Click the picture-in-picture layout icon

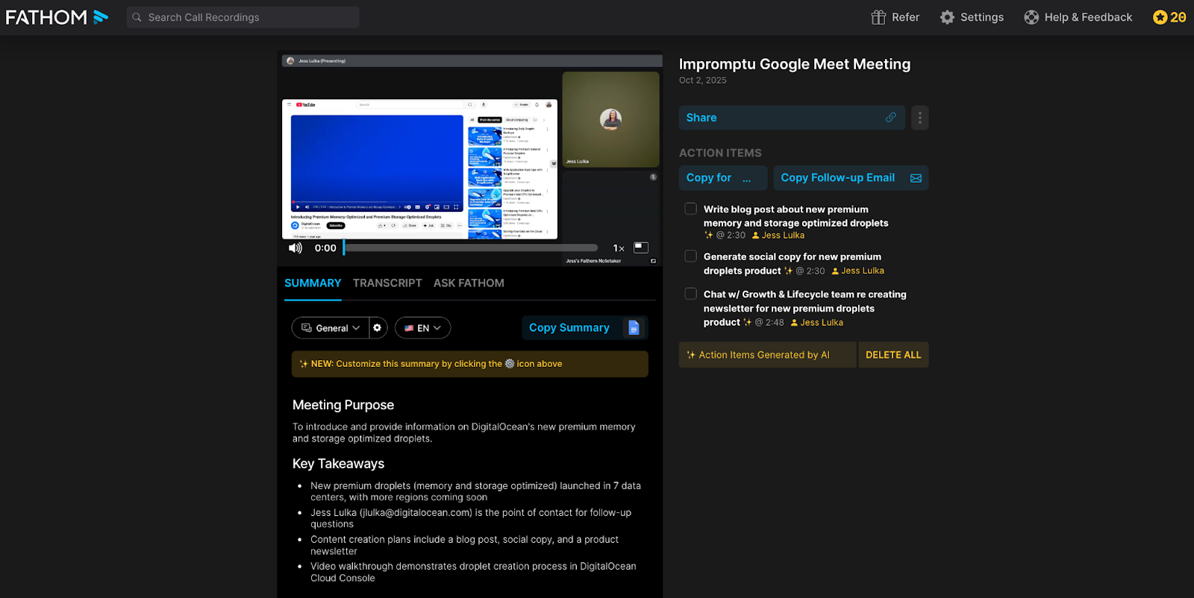click(x=641, y=248)
